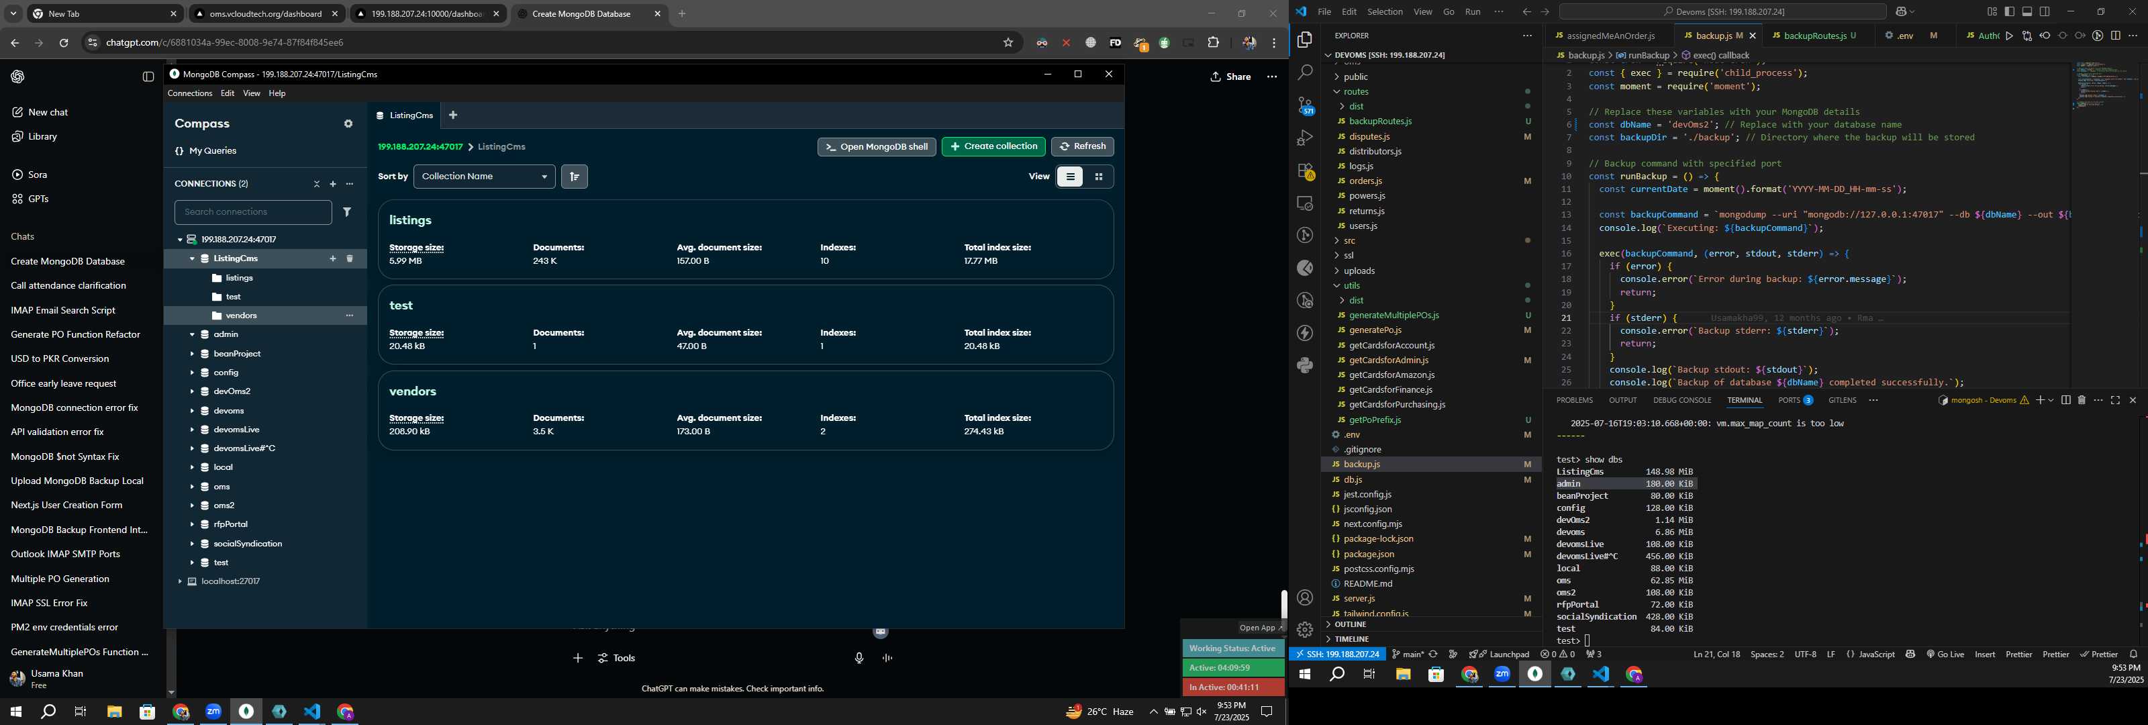Run backup.js play icon in editor toolbar

(2010, 36)
